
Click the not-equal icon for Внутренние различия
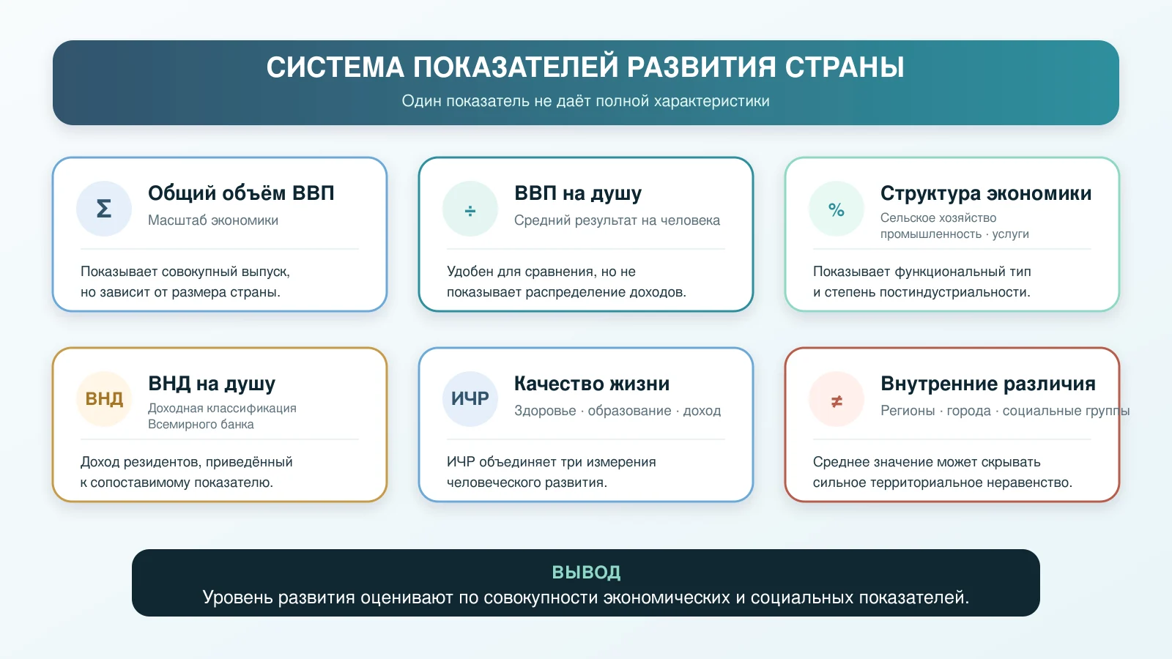837,399
